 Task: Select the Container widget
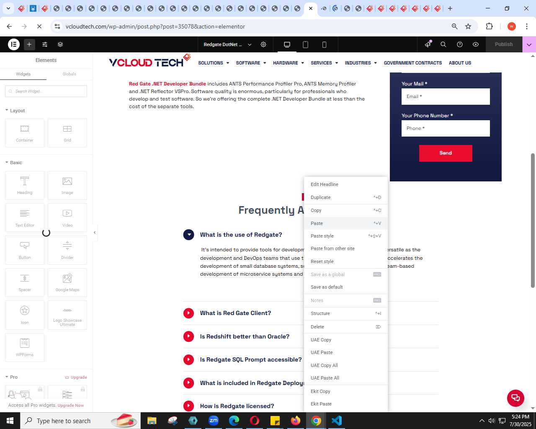25,133
